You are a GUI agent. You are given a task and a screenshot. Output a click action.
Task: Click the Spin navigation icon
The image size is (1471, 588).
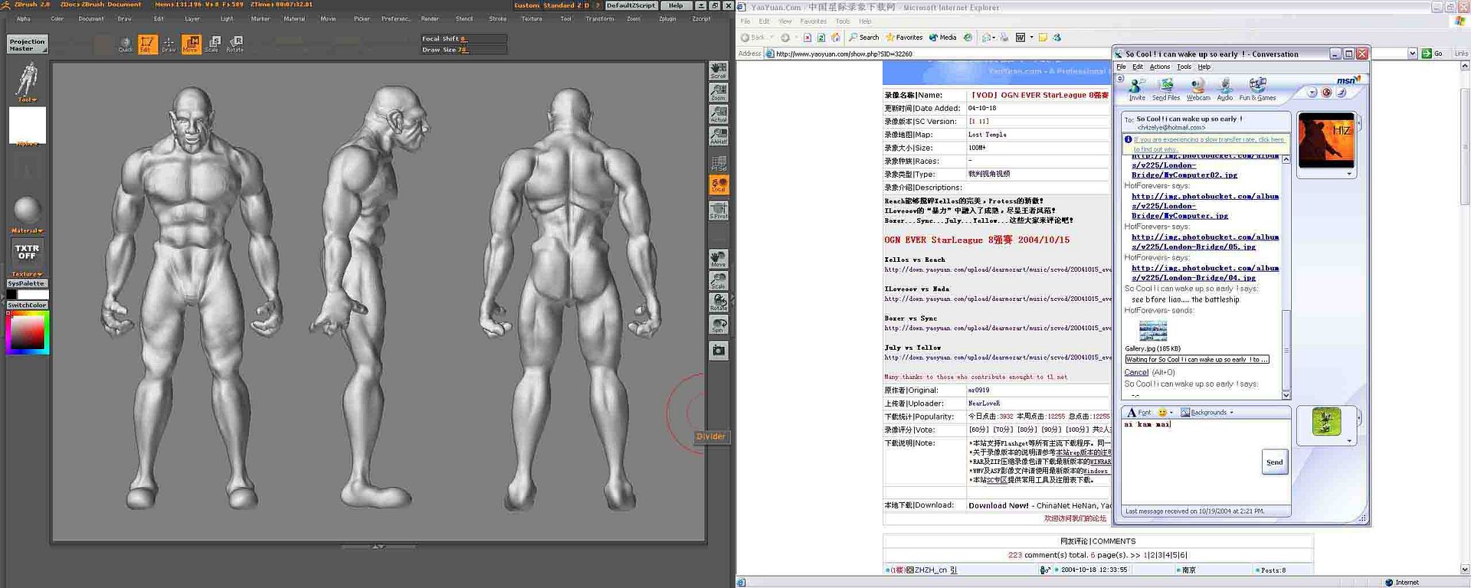(x=719, y=325)
